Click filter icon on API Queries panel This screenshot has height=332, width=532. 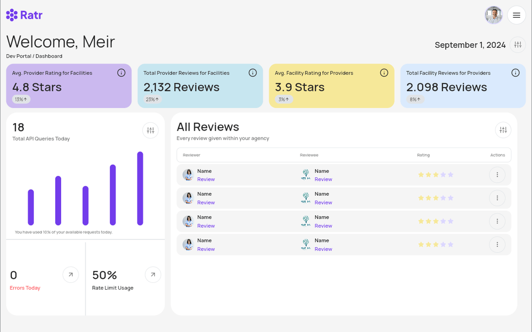[150, 130]
